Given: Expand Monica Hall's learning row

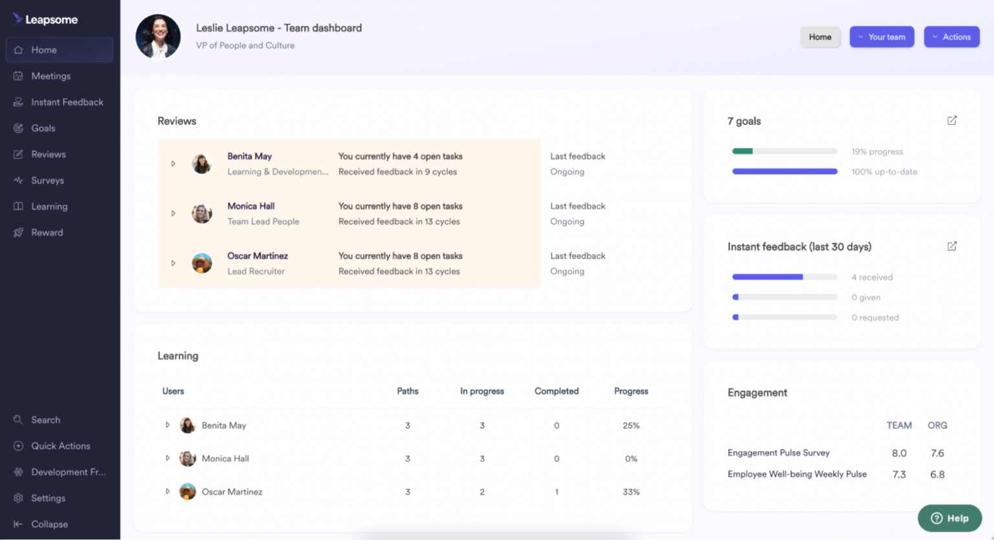Looking at the screenshot, I should pos(168,458).
